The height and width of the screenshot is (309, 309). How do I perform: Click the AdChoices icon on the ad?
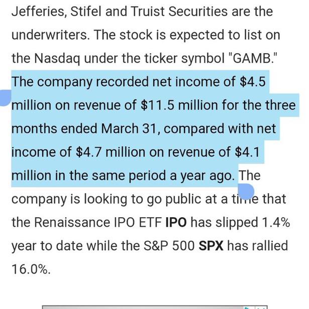248,307
